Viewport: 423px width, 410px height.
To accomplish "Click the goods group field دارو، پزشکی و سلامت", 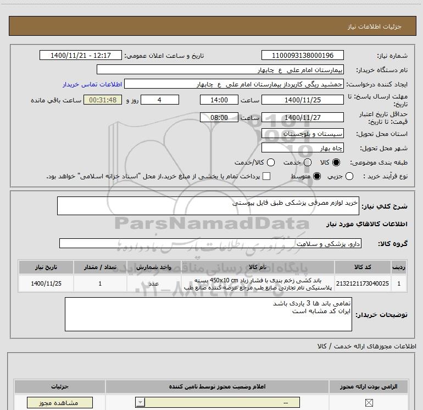I will pyautogui.click(x=210, y=243).
